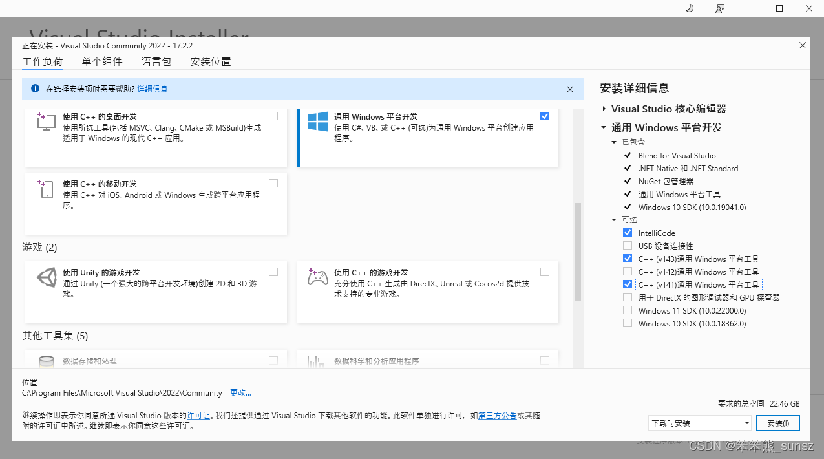Screen dimensions: 824x459
Task: Click the C++ game development gamepad icon
Action: tap(318, 277)
